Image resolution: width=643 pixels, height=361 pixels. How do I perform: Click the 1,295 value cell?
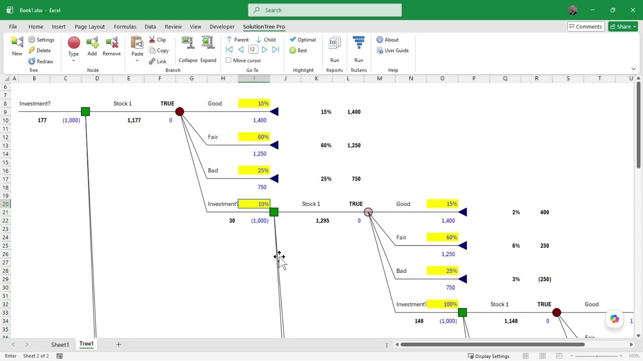coord(323,221)
